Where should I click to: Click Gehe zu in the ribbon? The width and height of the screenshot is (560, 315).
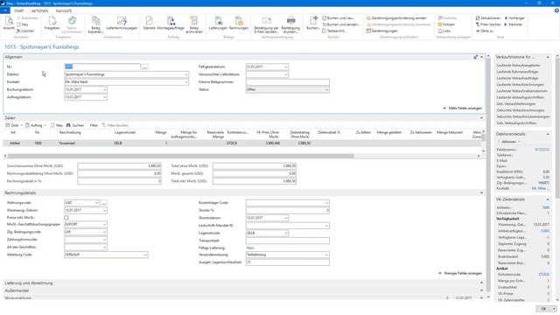[x=484, y=31]
